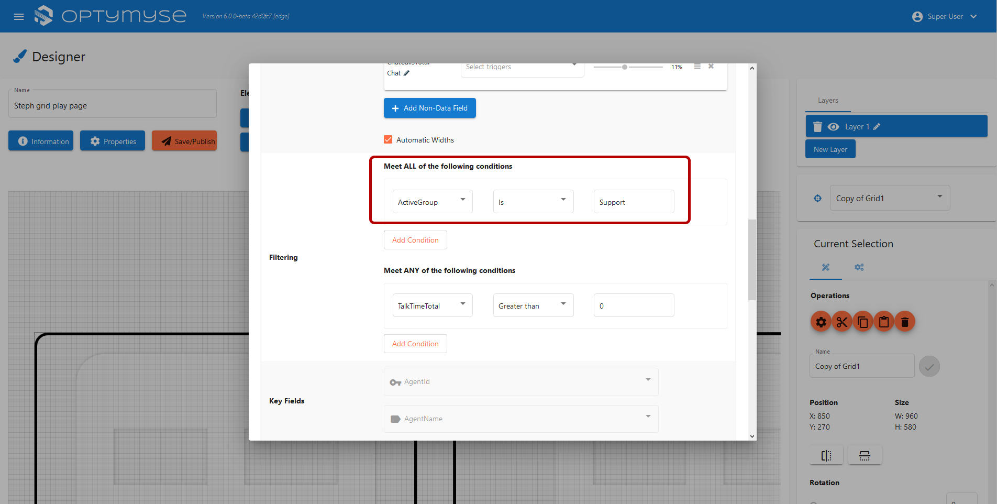This screenshot has height=504, width=997.
Task: Click the settings gear operation icon
Action: pyautogui.click(x=821, y=322)
